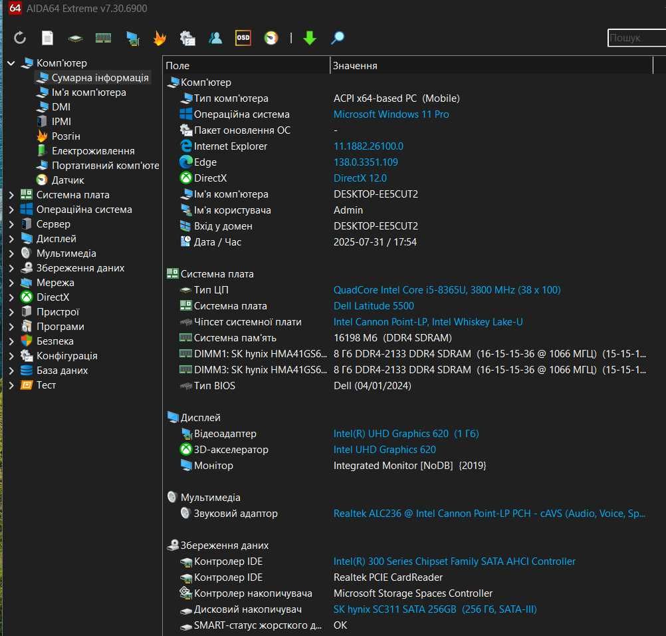Open the Intel 300 Series SATA AHCI link
Viewport: 666px width, 636px height.
coord(455,561)
